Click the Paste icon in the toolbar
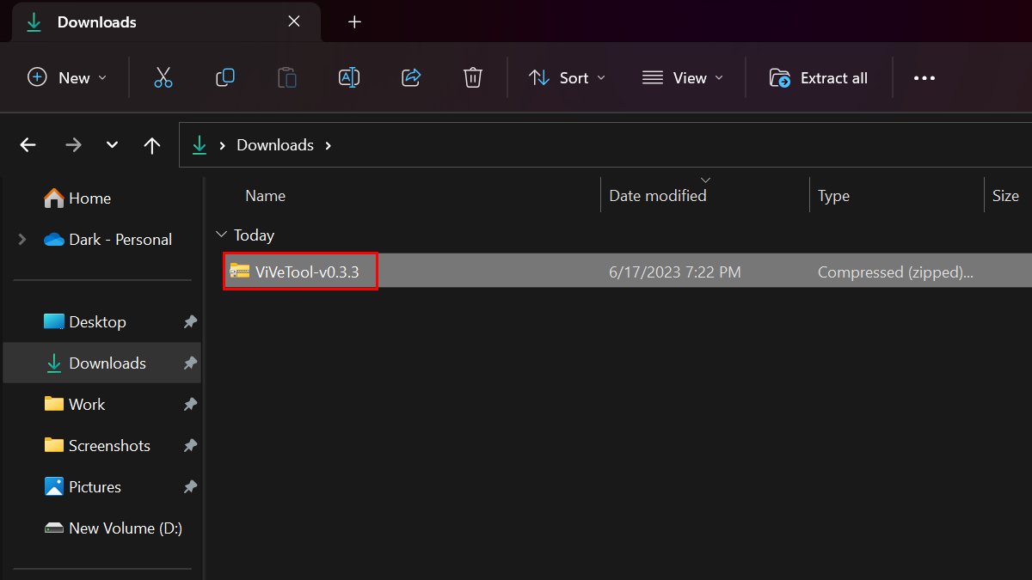Image resolution: width=1032 pixels, height=580 pixels. (x=287, y=77)
